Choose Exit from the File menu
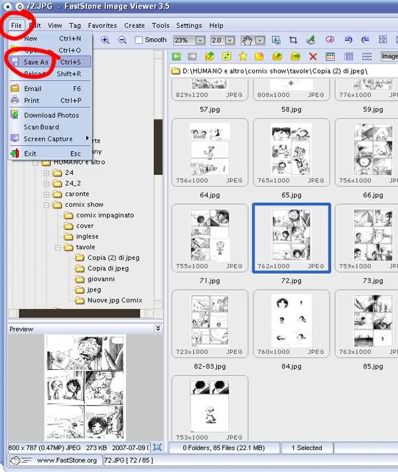The width and height of the screenshot is (398, 472). (x=50, y=154)
